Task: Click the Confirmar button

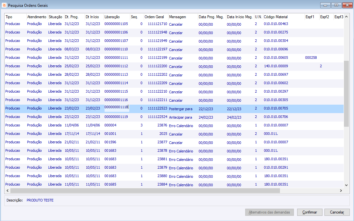Action: coord(310,212)
